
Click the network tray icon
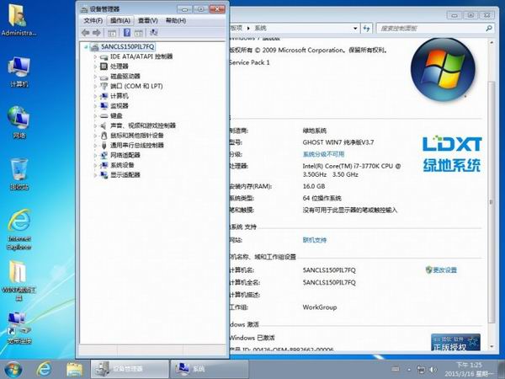421,370
